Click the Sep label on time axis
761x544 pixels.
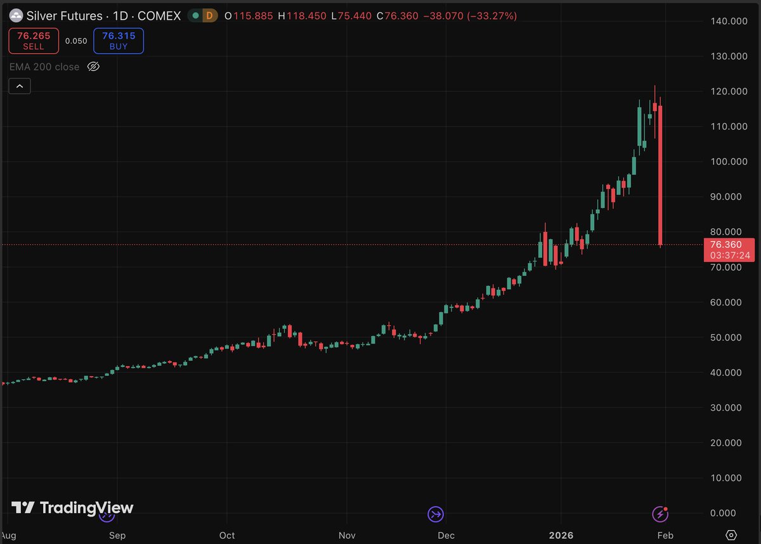point(117,535)
